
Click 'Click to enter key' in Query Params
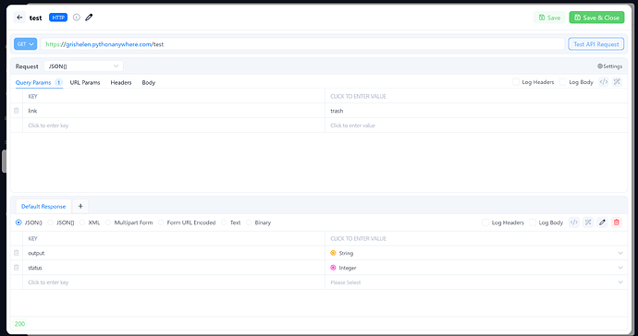point(174,126)
